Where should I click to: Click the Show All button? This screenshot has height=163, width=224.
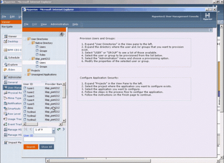pos(47,147)
